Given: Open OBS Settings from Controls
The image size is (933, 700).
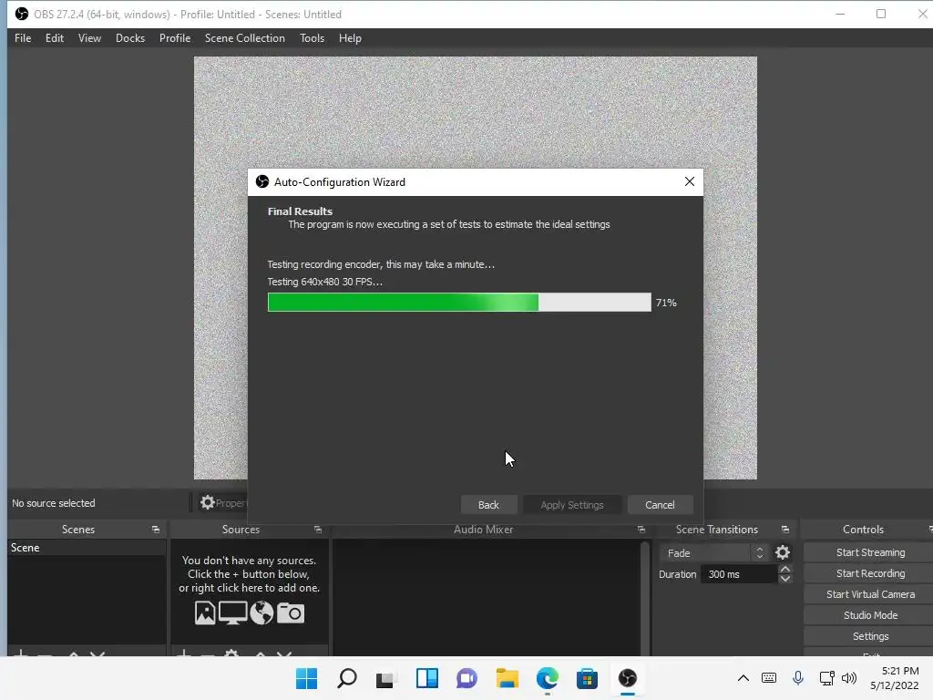Looking at the screenshot, I should click(x=870, y=636).
